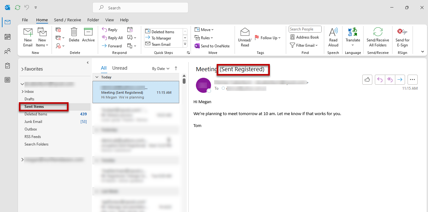428x212 pixels.
Task: Switch to the Unread messages tab
Action: coord(120,68)
